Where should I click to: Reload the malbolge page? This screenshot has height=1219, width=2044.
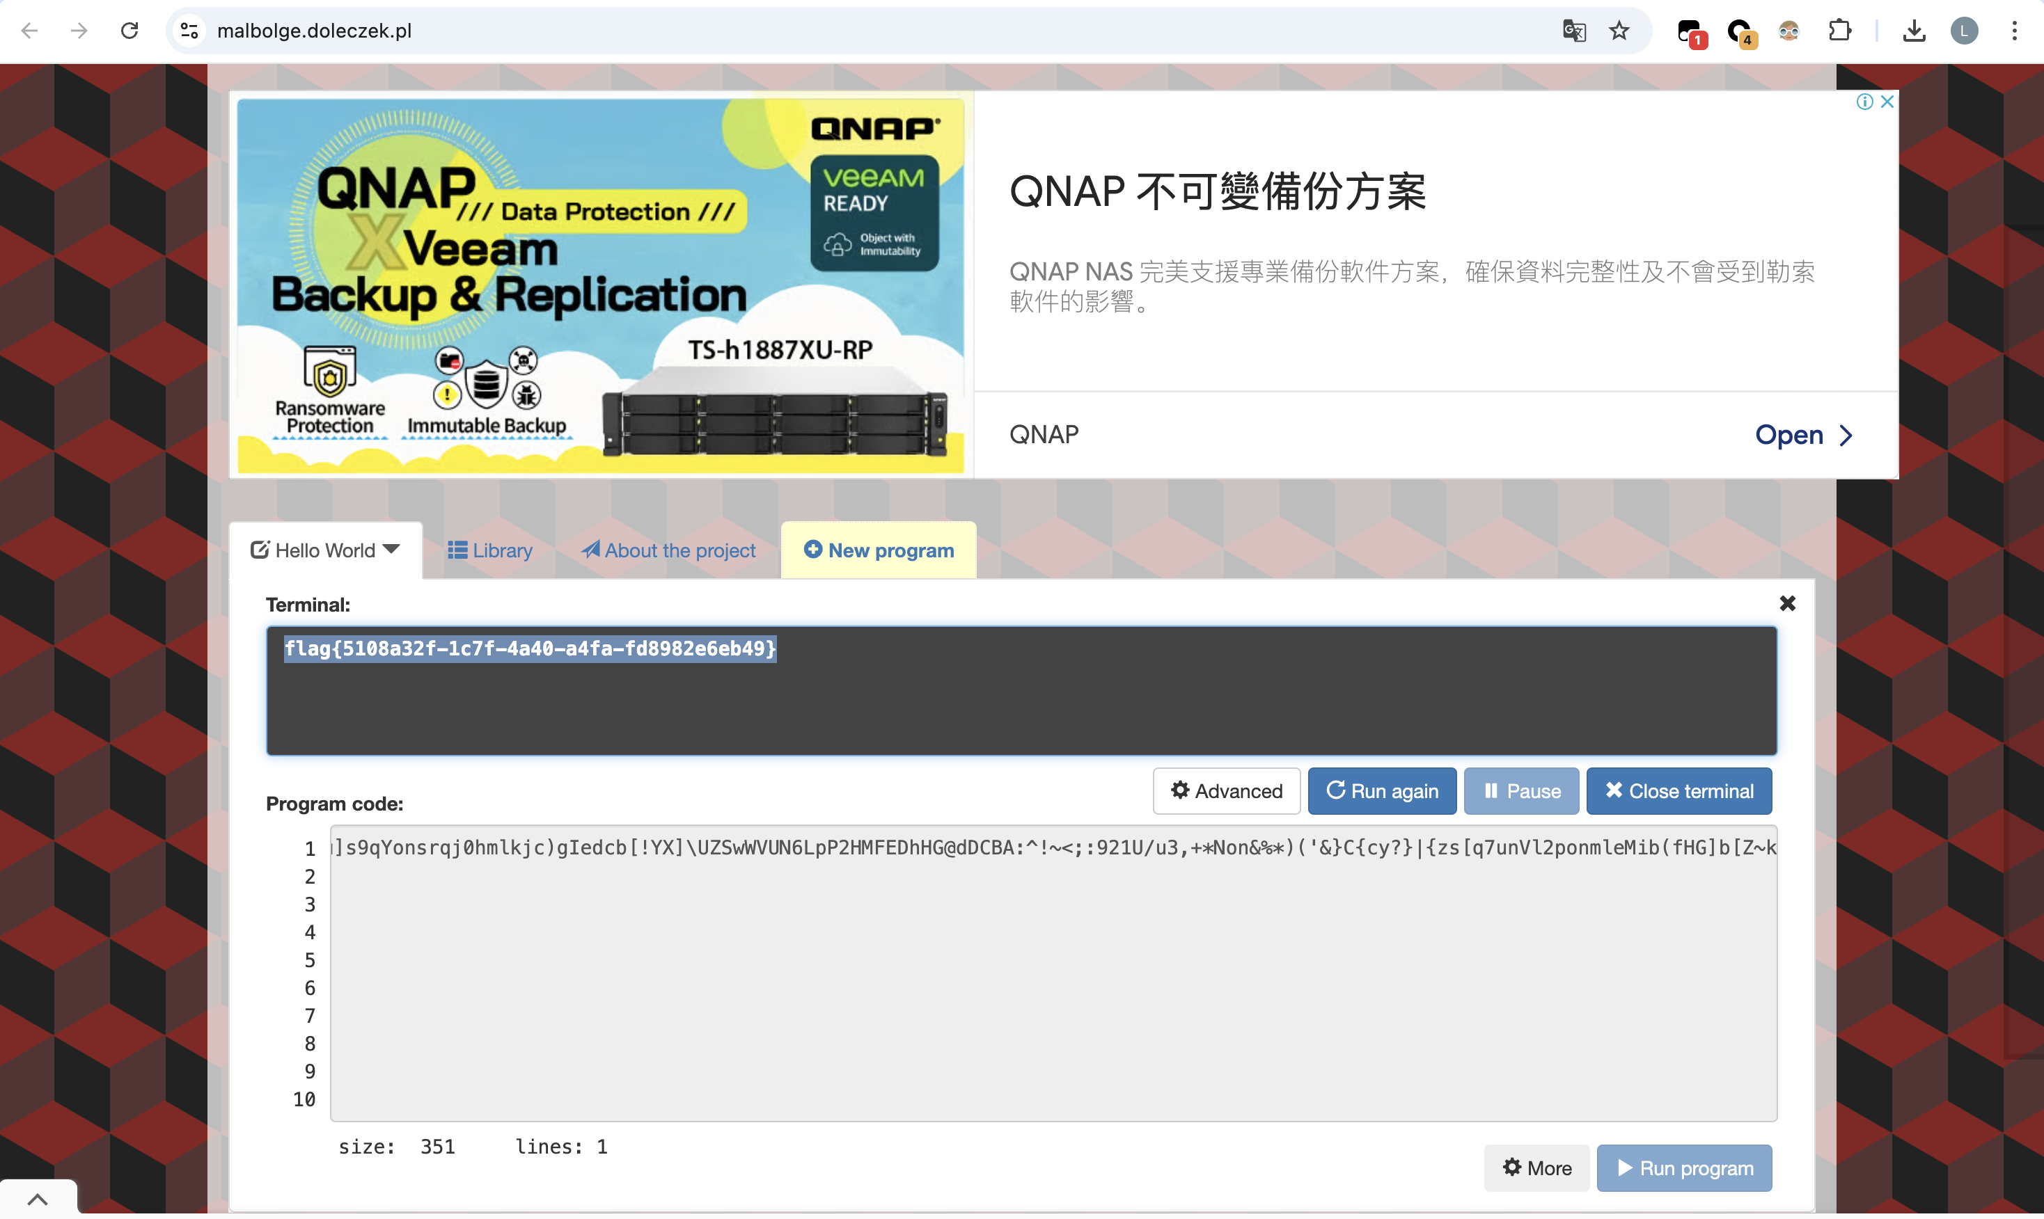point(129,31)
